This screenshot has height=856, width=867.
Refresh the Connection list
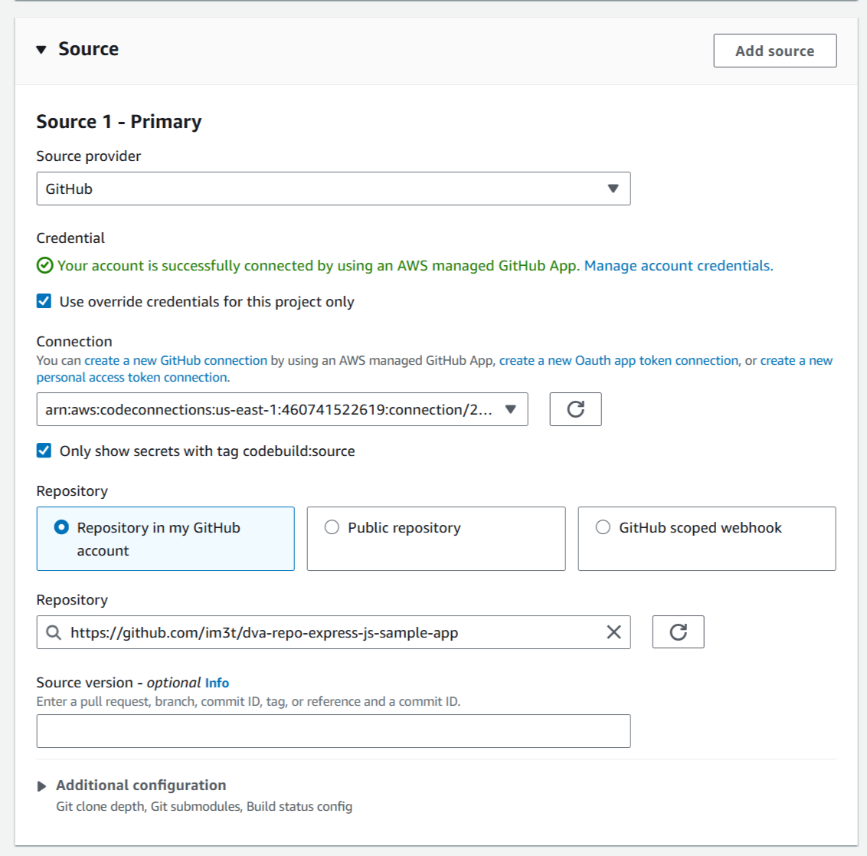(x=575, y=409)
